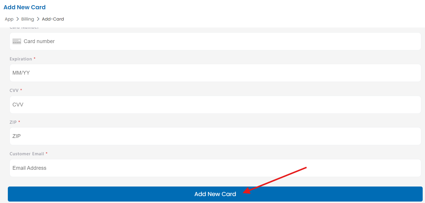Click the credit card icon in card field
The width and height of the screenshot is (425, 203).
17,41
